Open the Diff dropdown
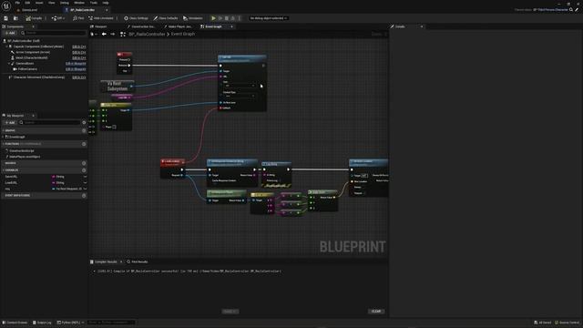The height and width of the screenshot is (328, 583). (x=58, y=18)
